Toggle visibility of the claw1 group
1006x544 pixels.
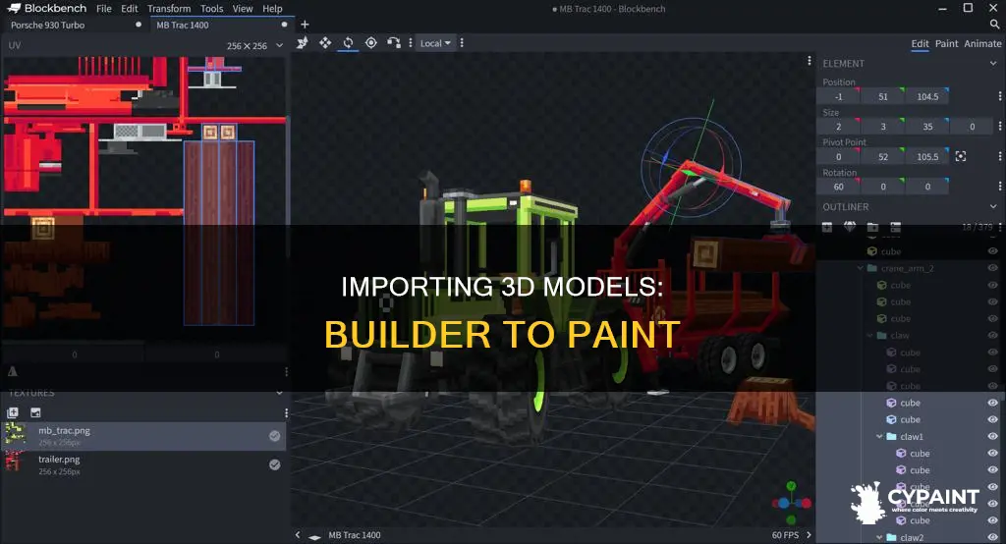[992, 437]
